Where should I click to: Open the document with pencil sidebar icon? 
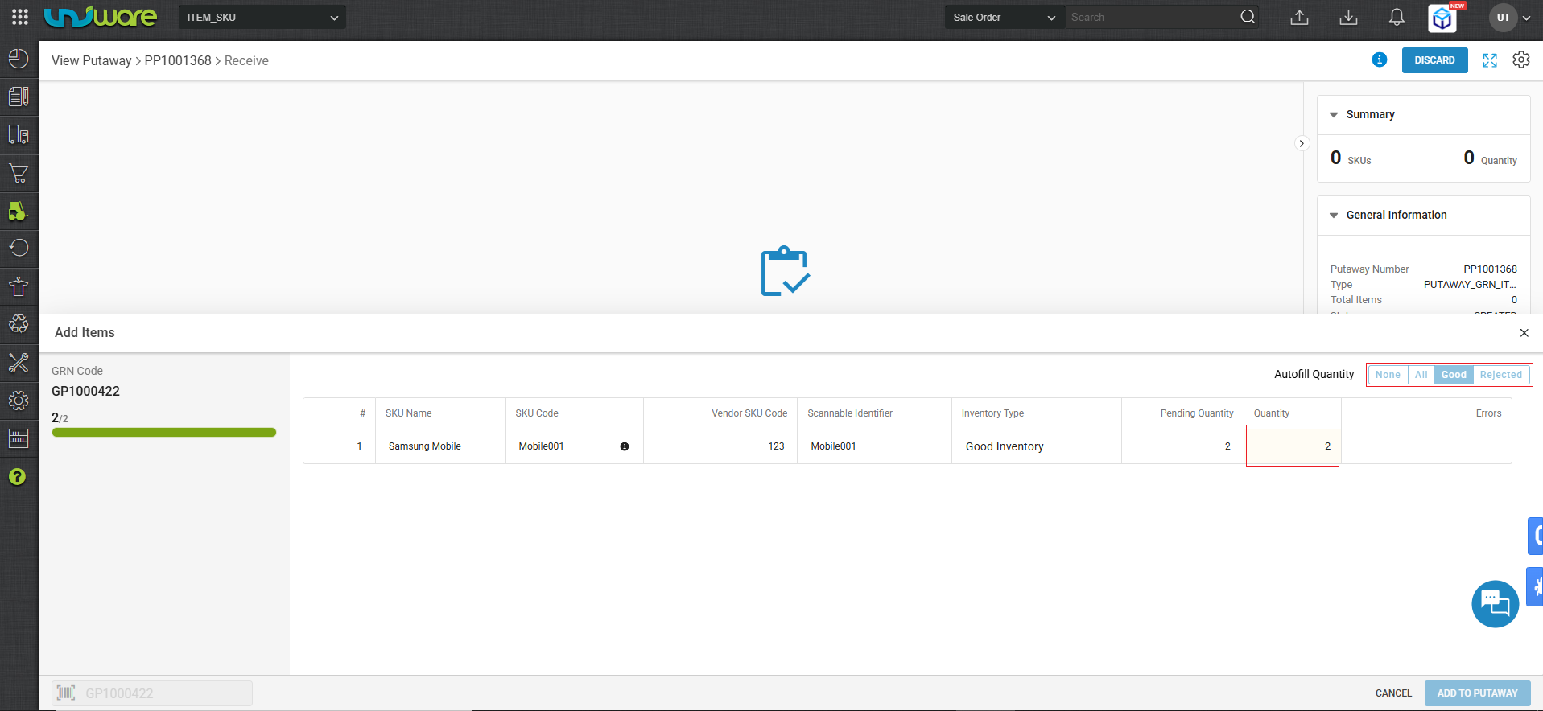pyautogui.click(x=19, y=97)
